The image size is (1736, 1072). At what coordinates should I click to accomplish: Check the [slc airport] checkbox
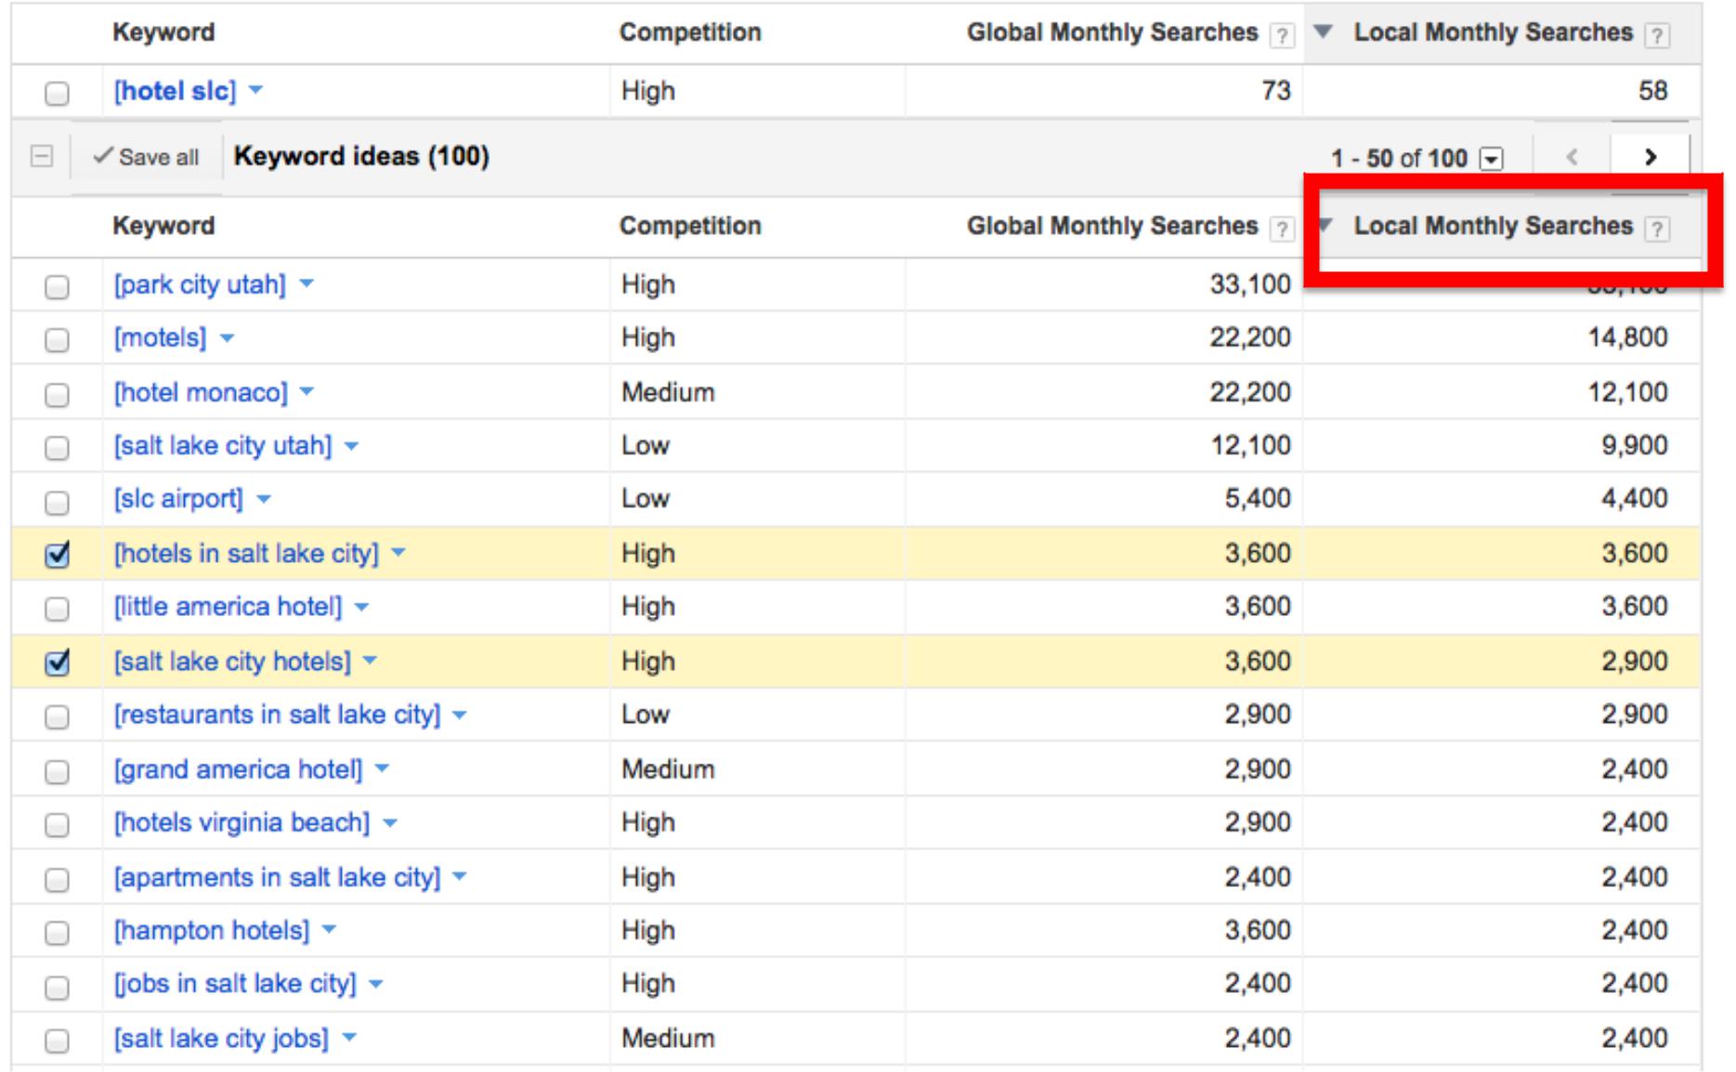click(57, 502)
